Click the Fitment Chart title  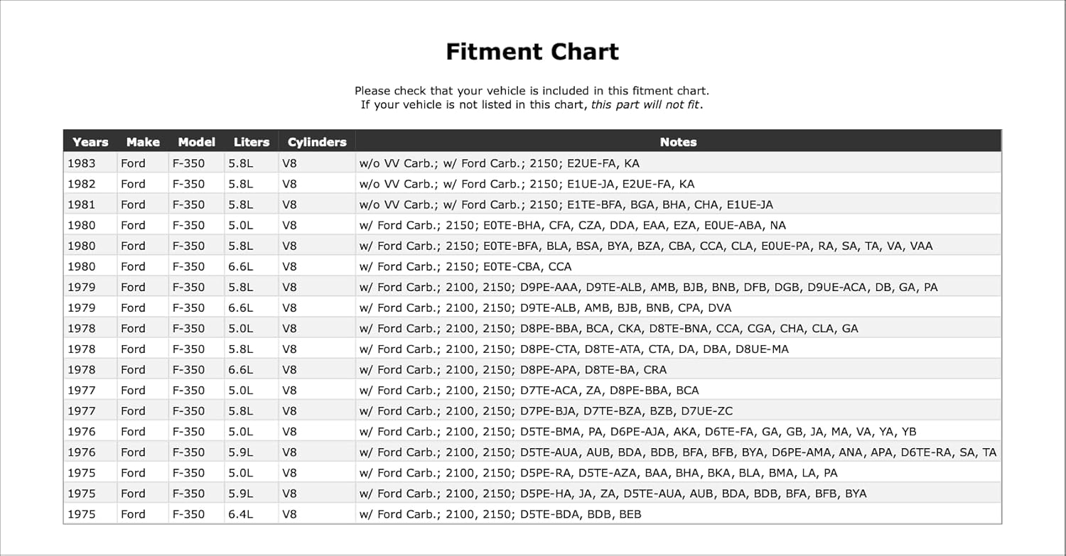click(x=532, y=52)
